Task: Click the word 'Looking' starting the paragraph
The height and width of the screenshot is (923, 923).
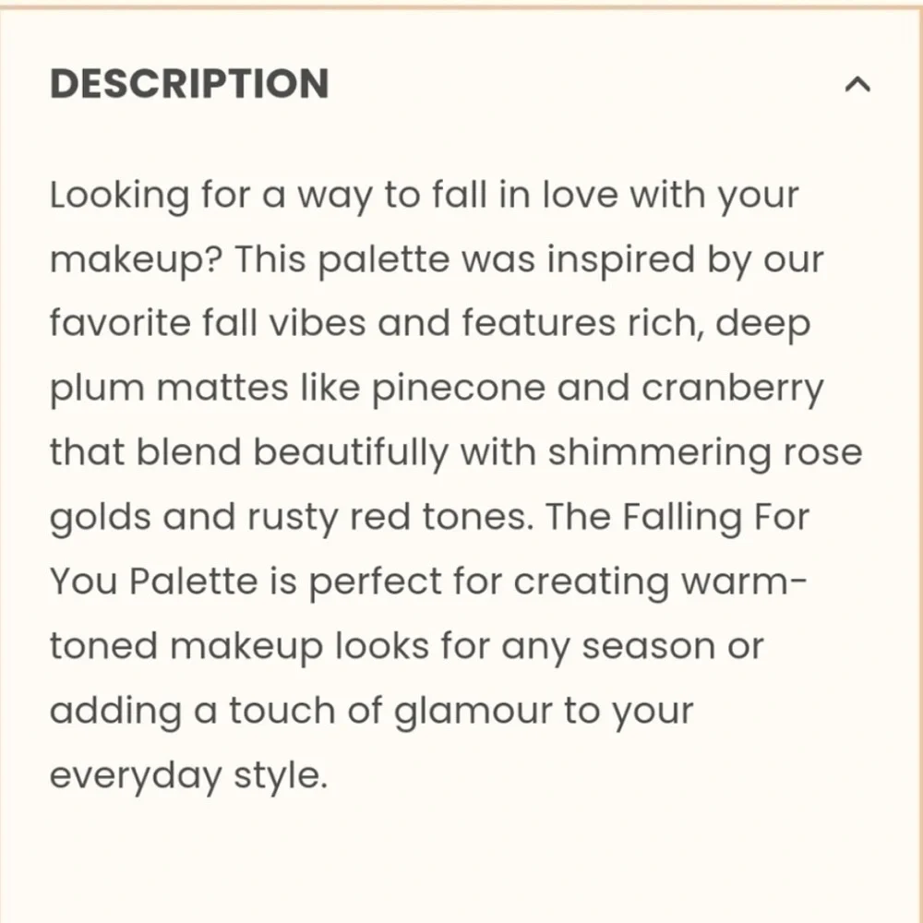Action: pyautogui.click(x=119, y=196)
